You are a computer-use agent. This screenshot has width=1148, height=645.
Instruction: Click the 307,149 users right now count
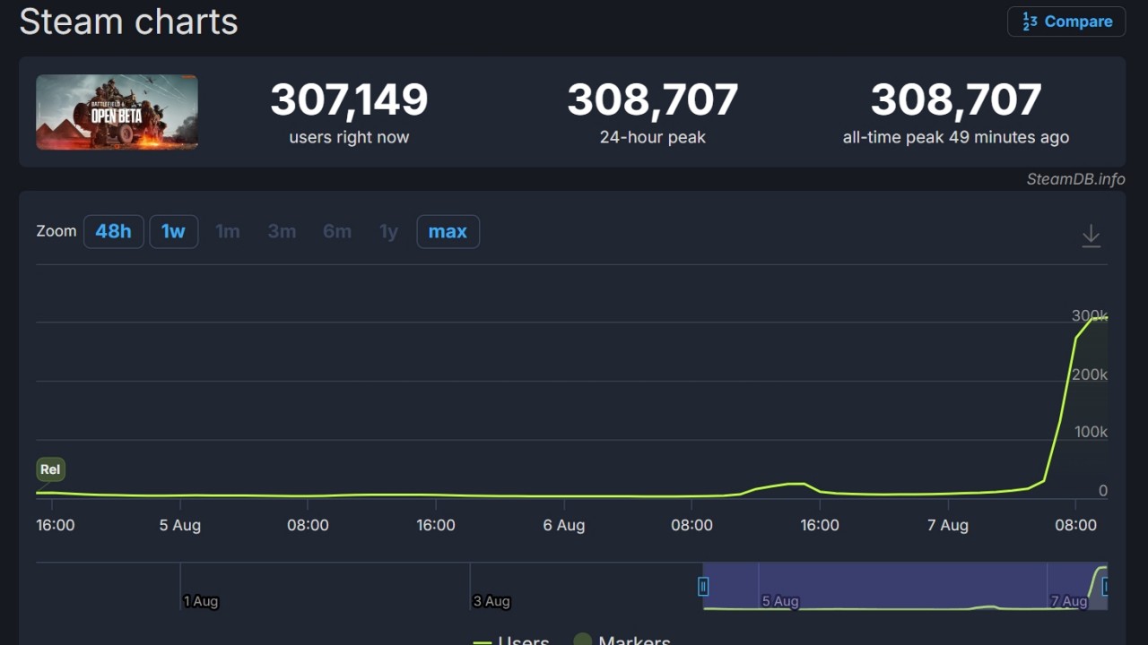coord(349,99)
